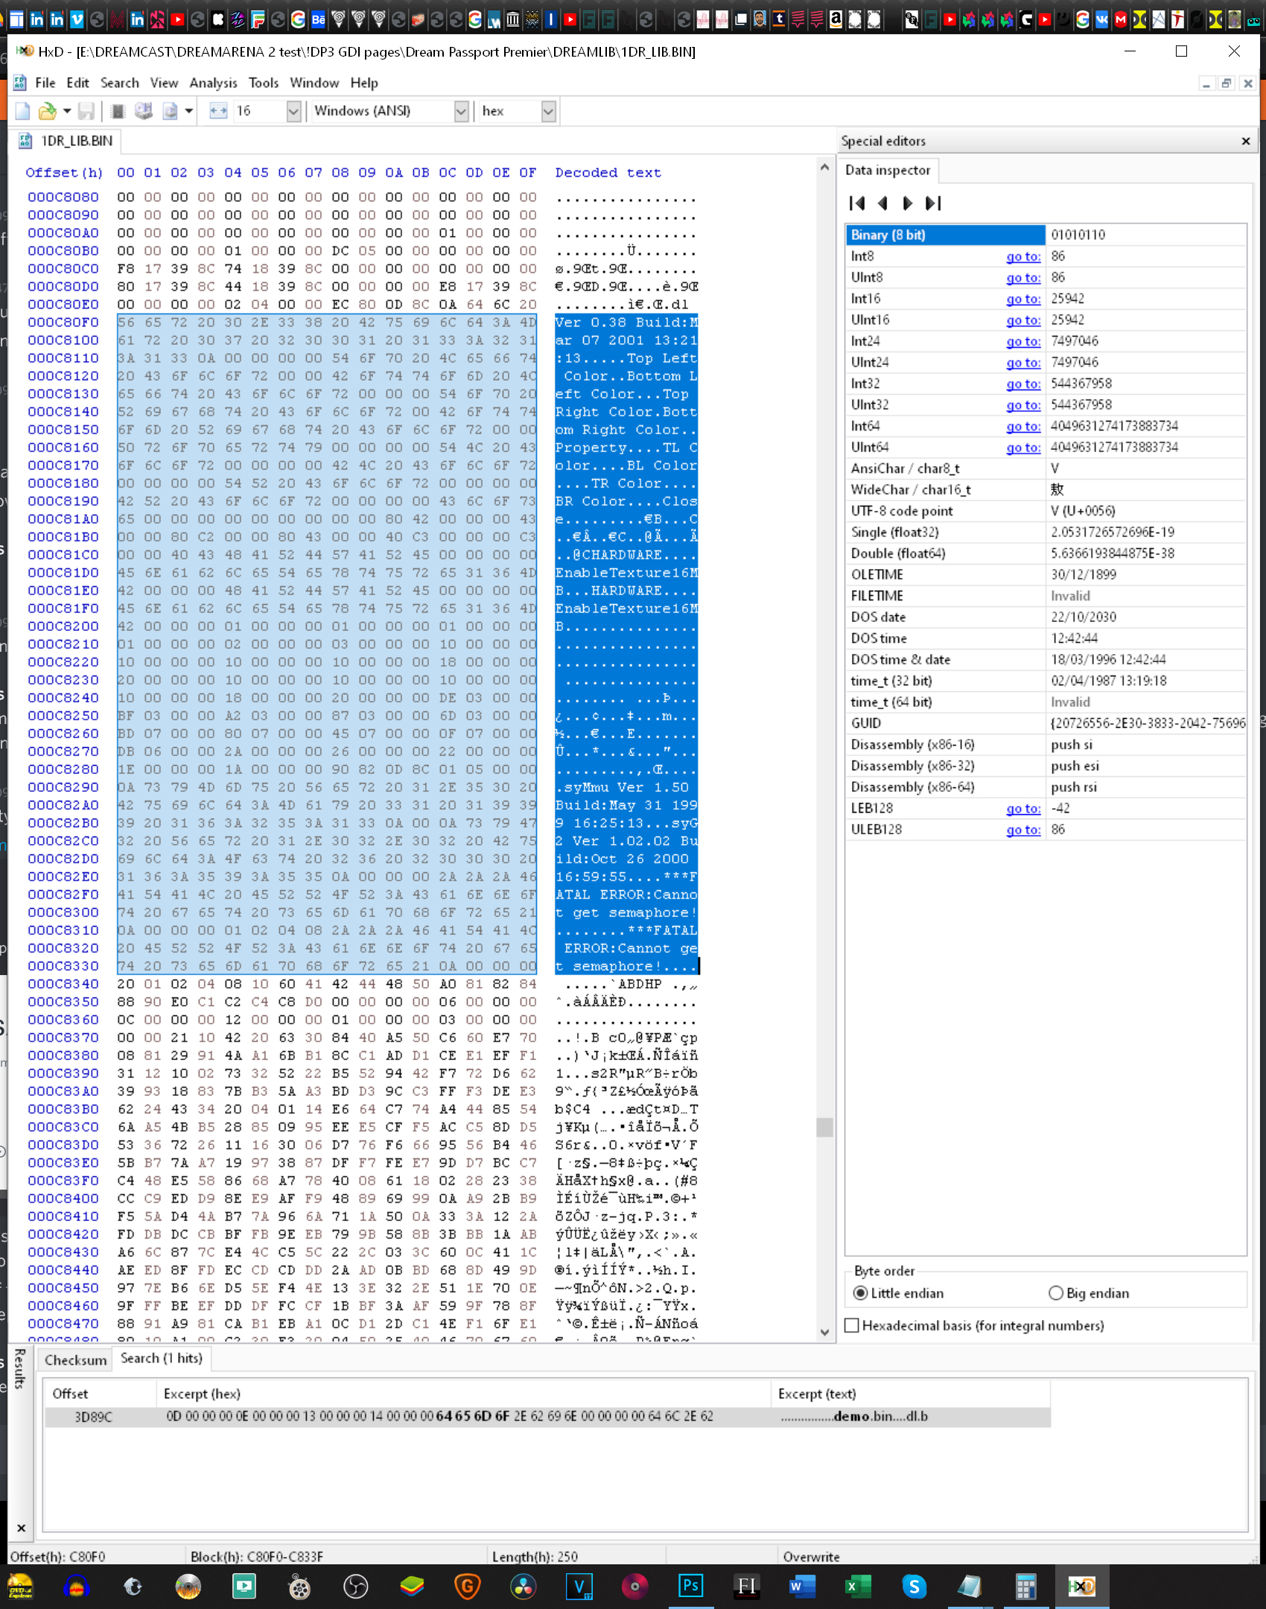Open Audacity from the taskbar
1266x1609 pixels.
point(77,1587)
